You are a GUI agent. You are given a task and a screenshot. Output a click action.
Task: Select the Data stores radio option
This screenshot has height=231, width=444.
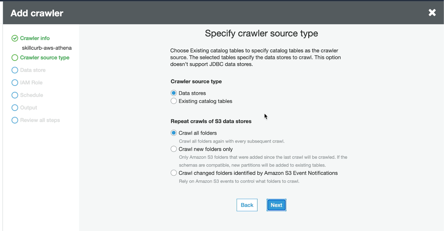click(x=174, y=93)
